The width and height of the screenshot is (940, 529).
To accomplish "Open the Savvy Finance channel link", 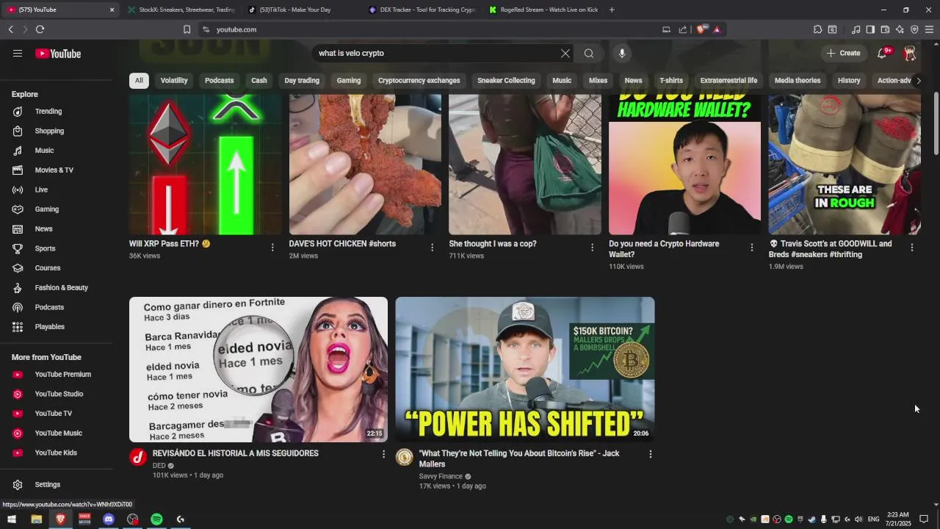I will coord(441,477).
